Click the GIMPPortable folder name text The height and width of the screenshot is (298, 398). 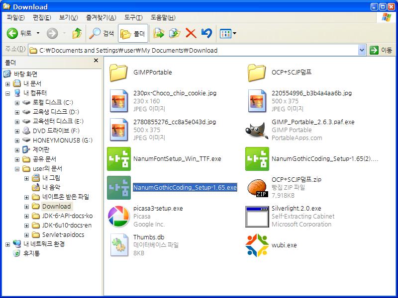point(153,73)
